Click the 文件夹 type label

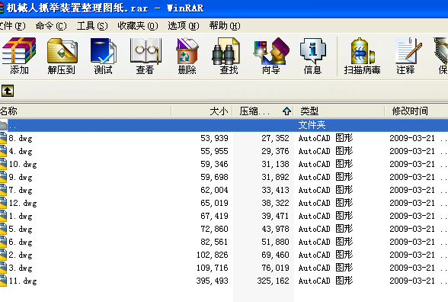pos(312,125)
